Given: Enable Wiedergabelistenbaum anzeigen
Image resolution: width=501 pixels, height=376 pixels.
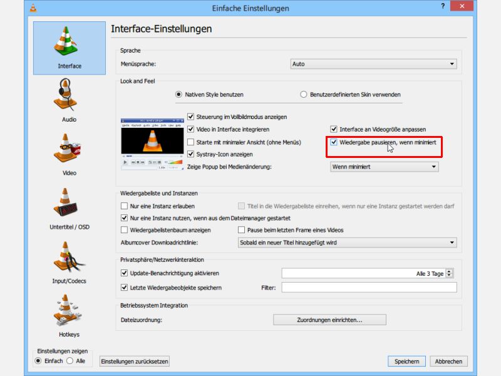Looking at the screenshot, I should 166,230.
